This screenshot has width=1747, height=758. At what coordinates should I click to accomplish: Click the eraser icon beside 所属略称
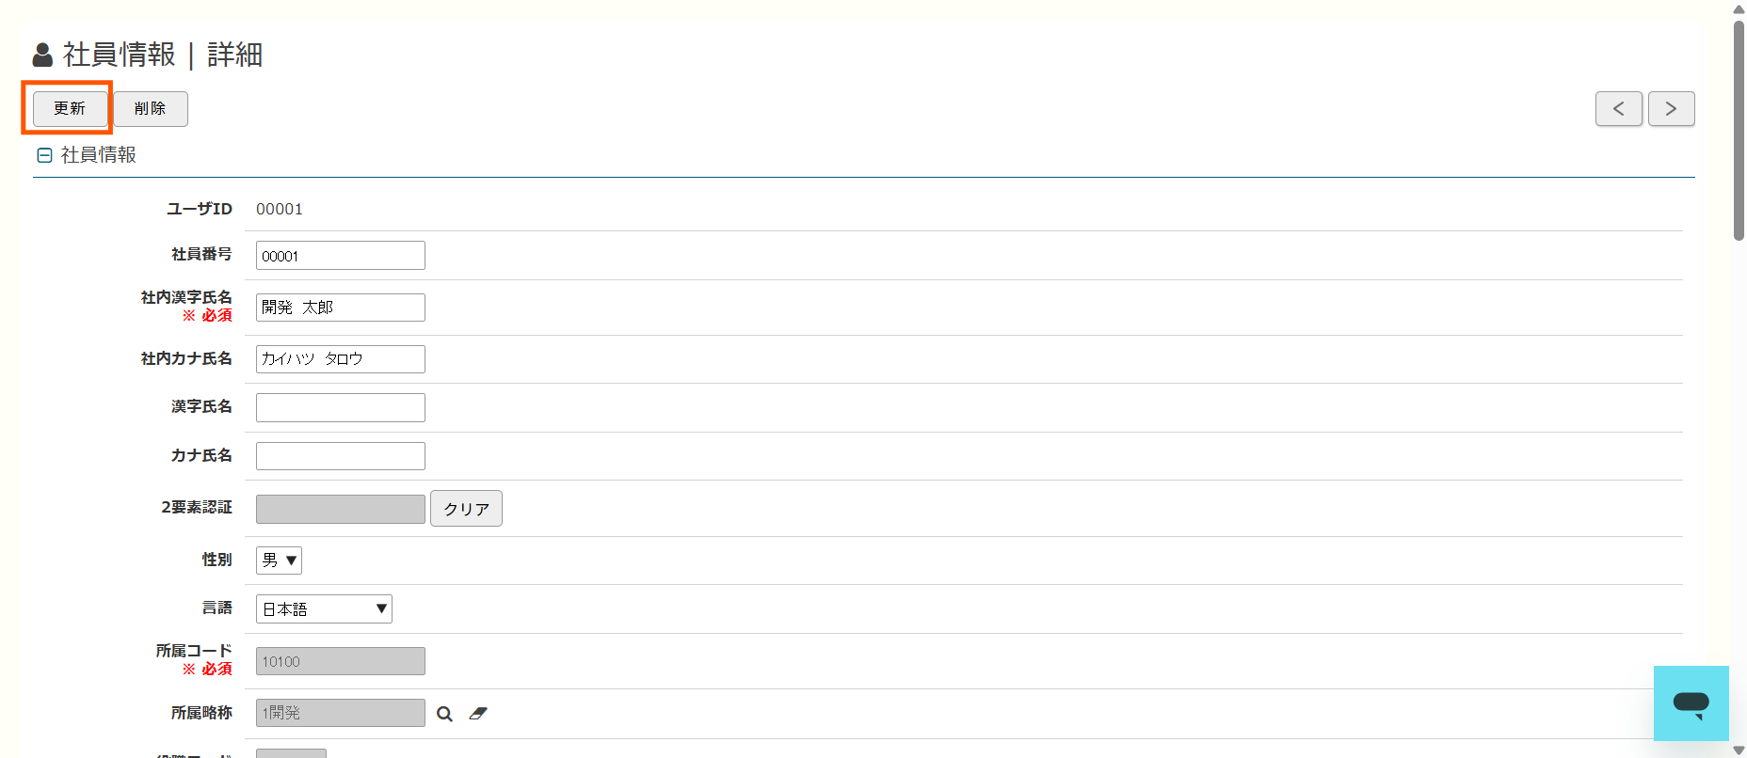click(478, 714)
